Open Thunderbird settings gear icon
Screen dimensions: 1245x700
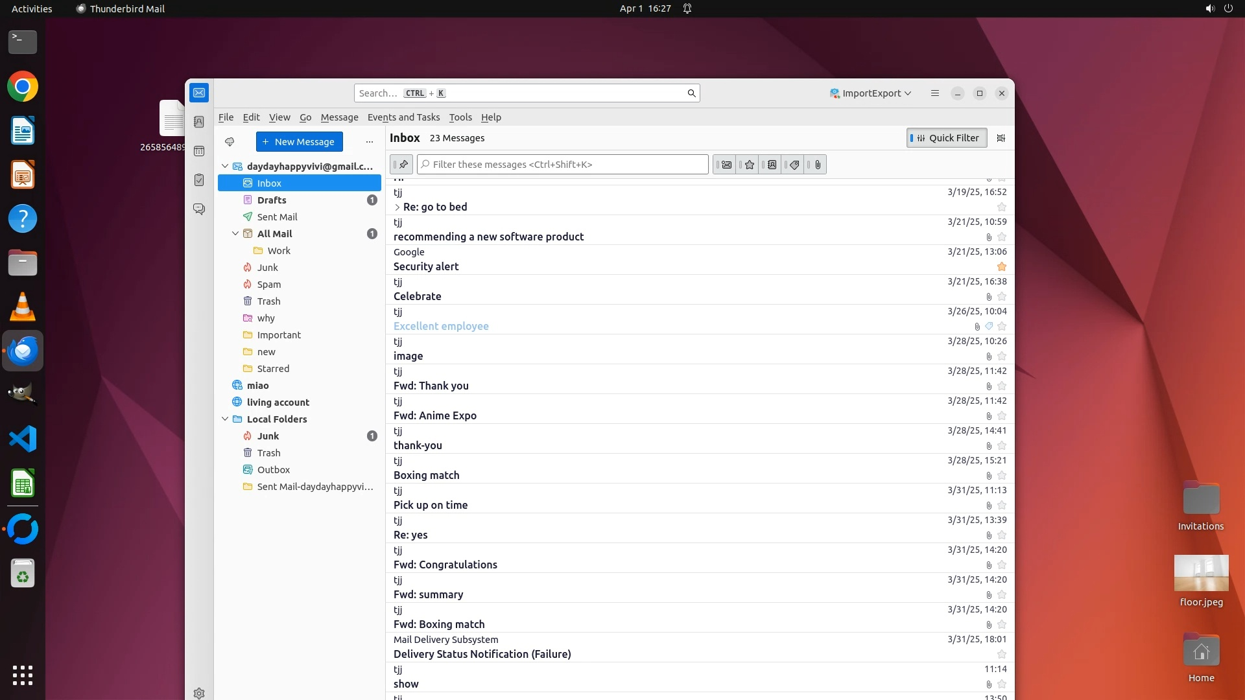199,693
